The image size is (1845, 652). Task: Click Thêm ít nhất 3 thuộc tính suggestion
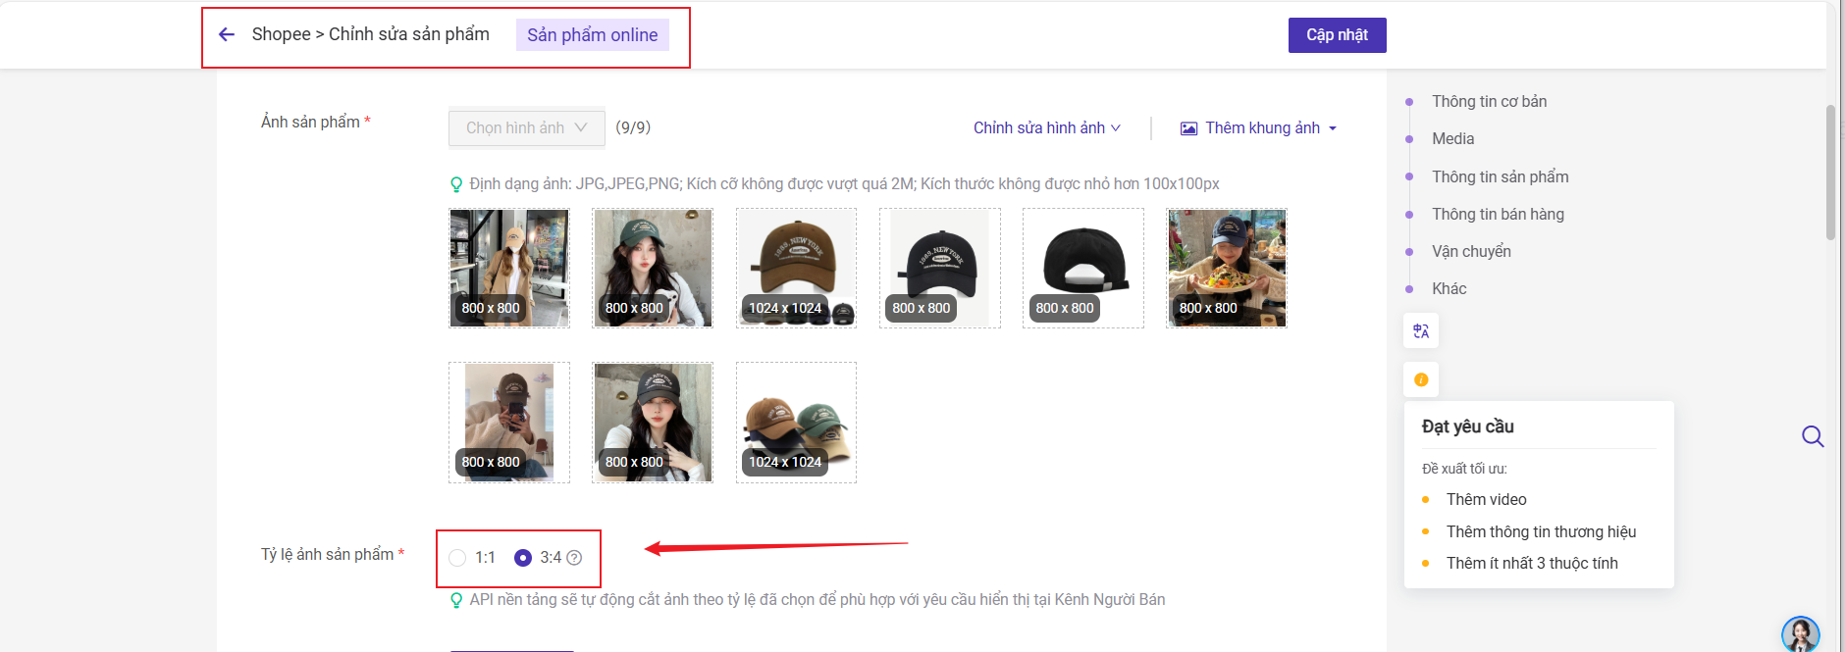(x=1532, y=563)
